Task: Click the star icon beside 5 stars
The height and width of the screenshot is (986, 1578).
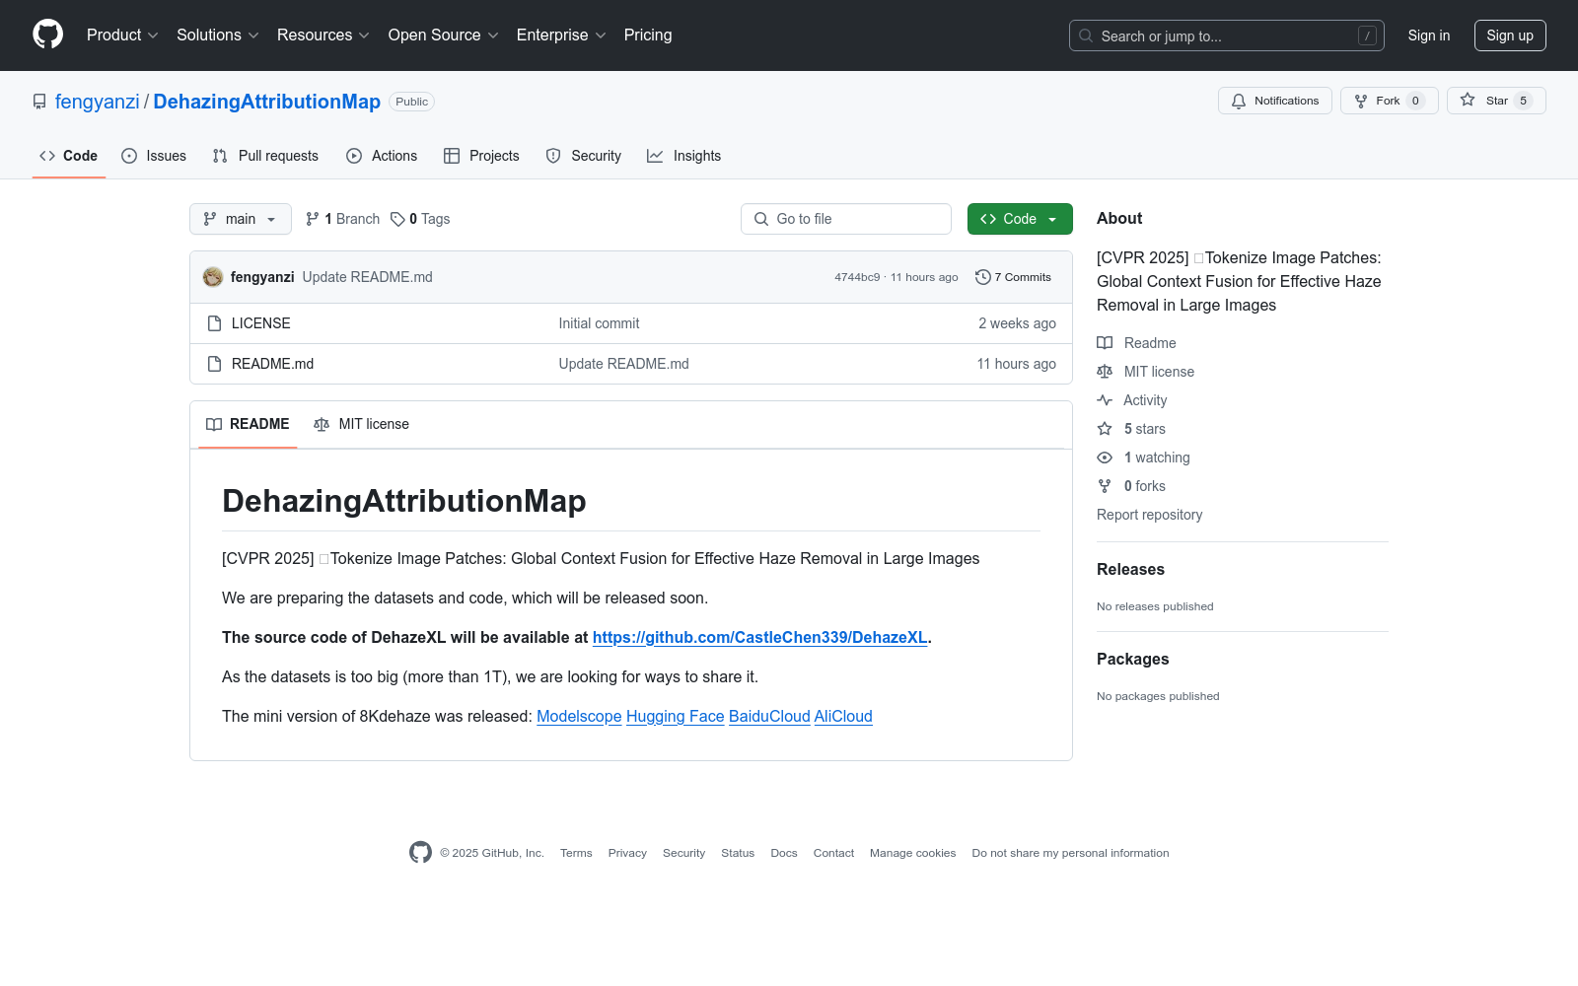Action: pyautogui.click(x=1105, y=429)
